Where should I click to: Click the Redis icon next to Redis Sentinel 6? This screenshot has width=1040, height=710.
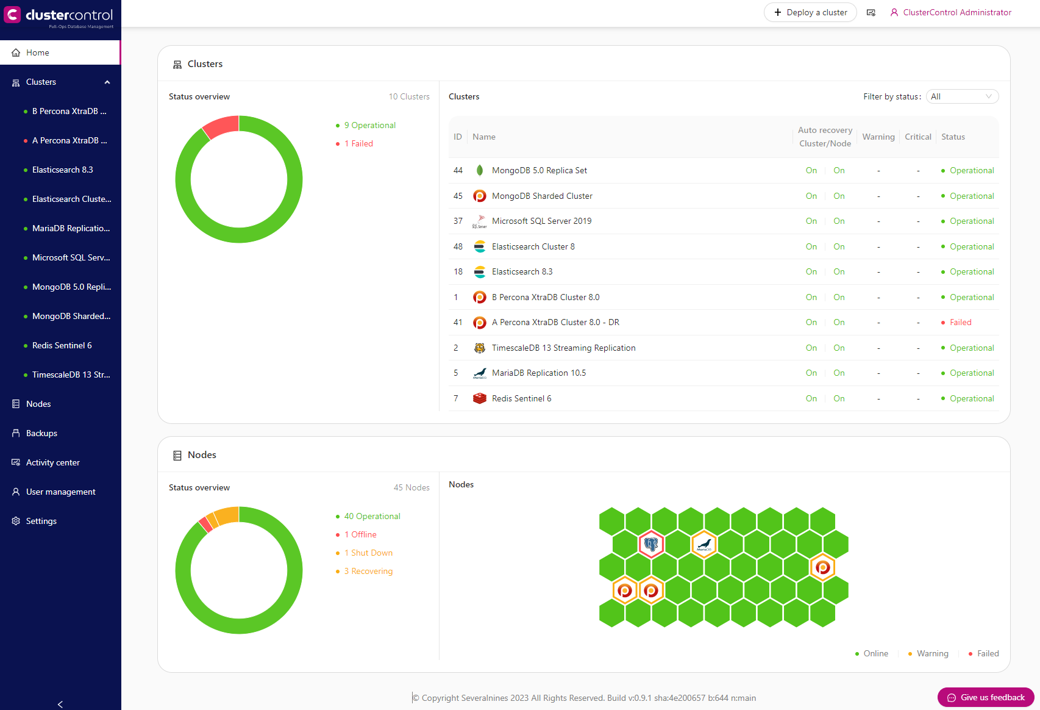[480, 398]
